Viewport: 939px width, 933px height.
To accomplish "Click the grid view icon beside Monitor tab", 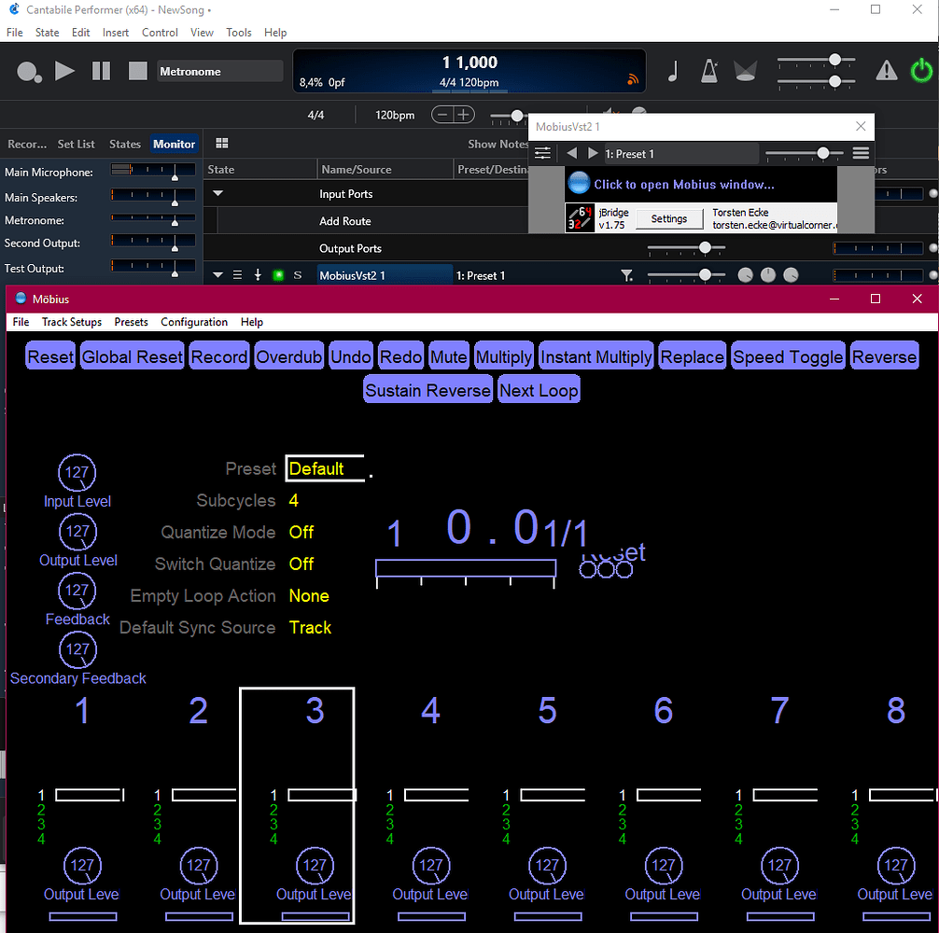I will pyautogui.click(x=221, y=143).
